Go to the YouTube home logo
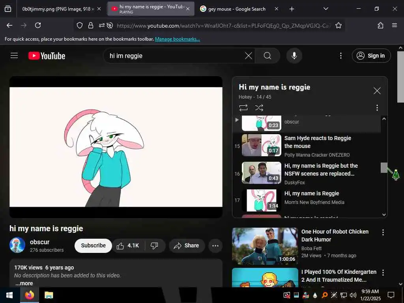 (x=47, y=56)
